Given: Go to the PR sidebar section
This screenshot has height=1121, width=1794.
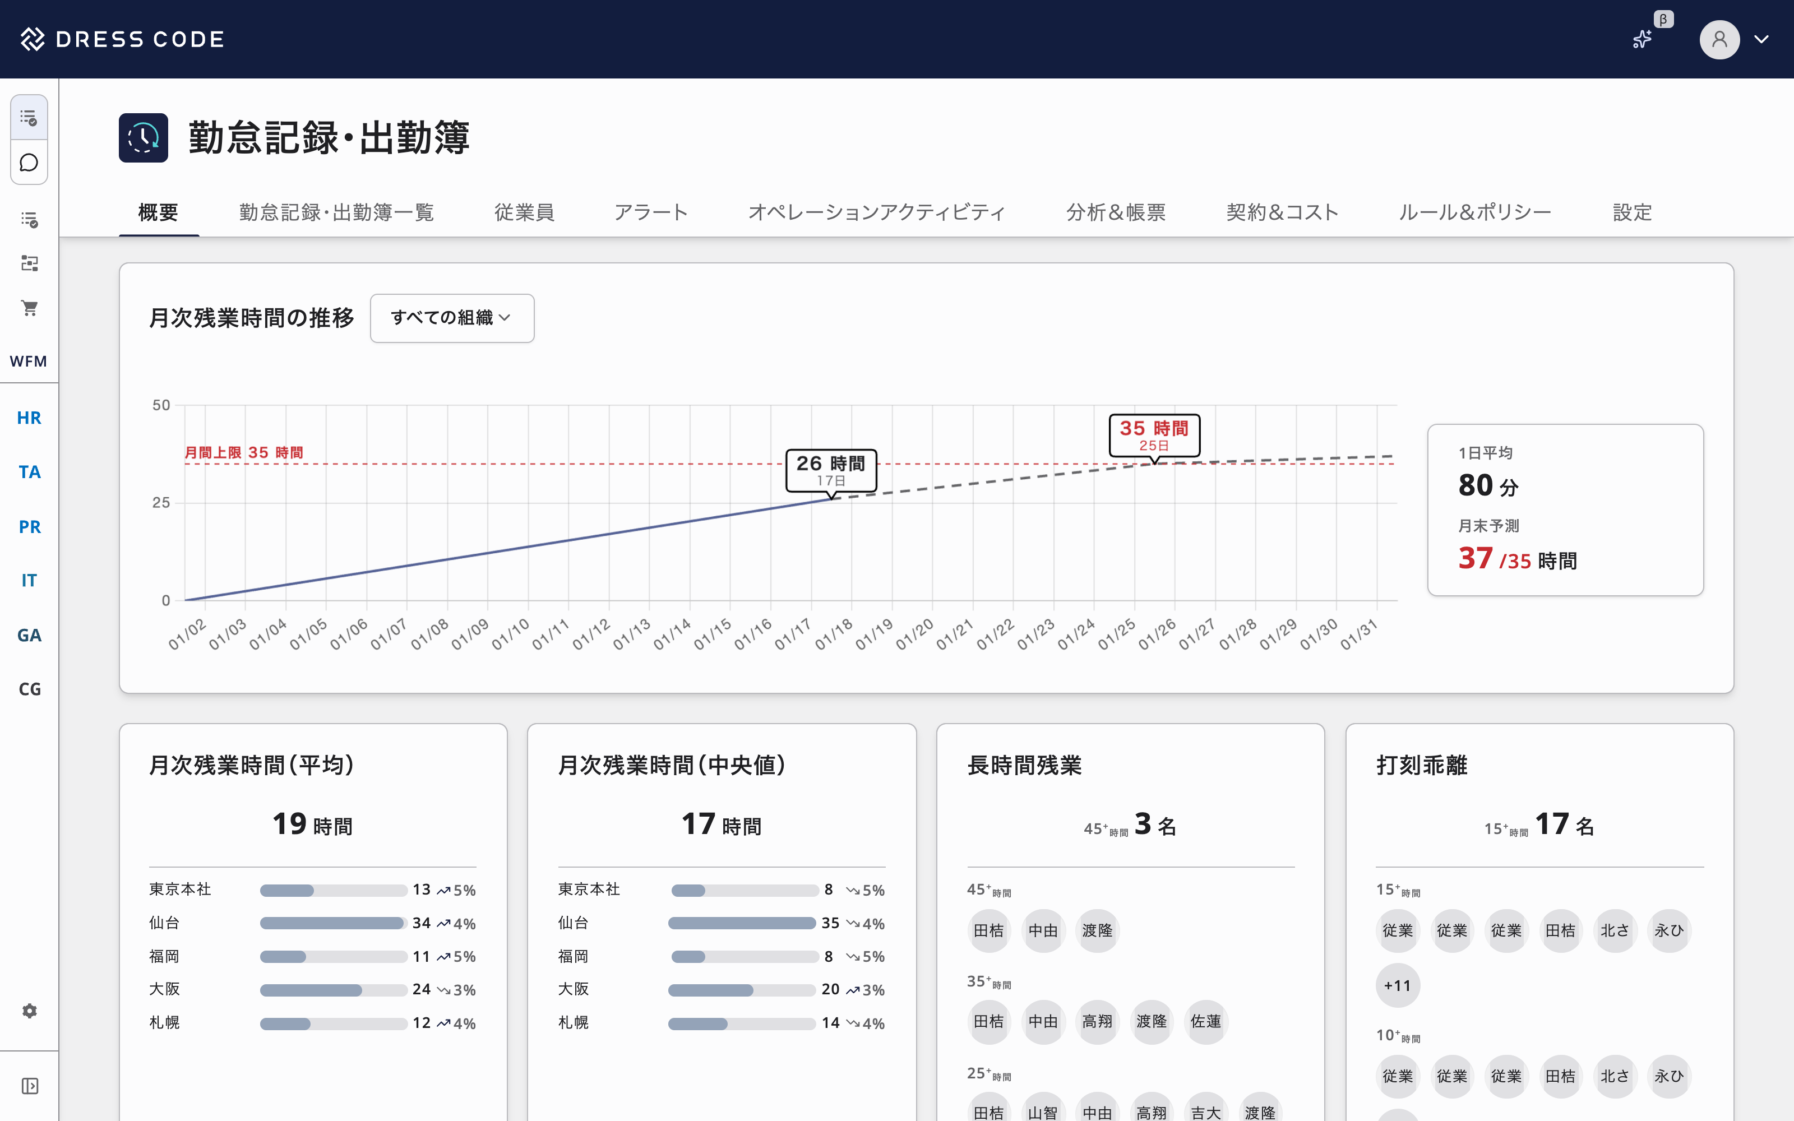Looking at the screenshot, I should [29, 526].
